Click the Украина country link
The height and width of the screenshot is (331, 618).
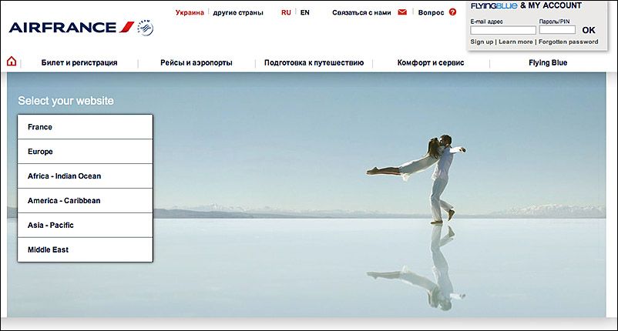pyautogui.click(x=190, y=12)
